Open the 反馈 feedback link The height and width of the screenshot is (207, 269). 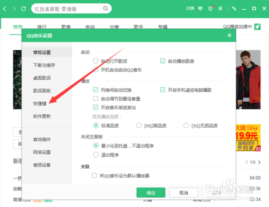190,9
